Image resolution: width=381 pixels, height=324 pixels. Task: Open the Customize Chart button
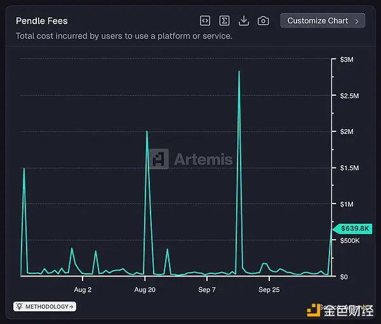click(323, 21)
